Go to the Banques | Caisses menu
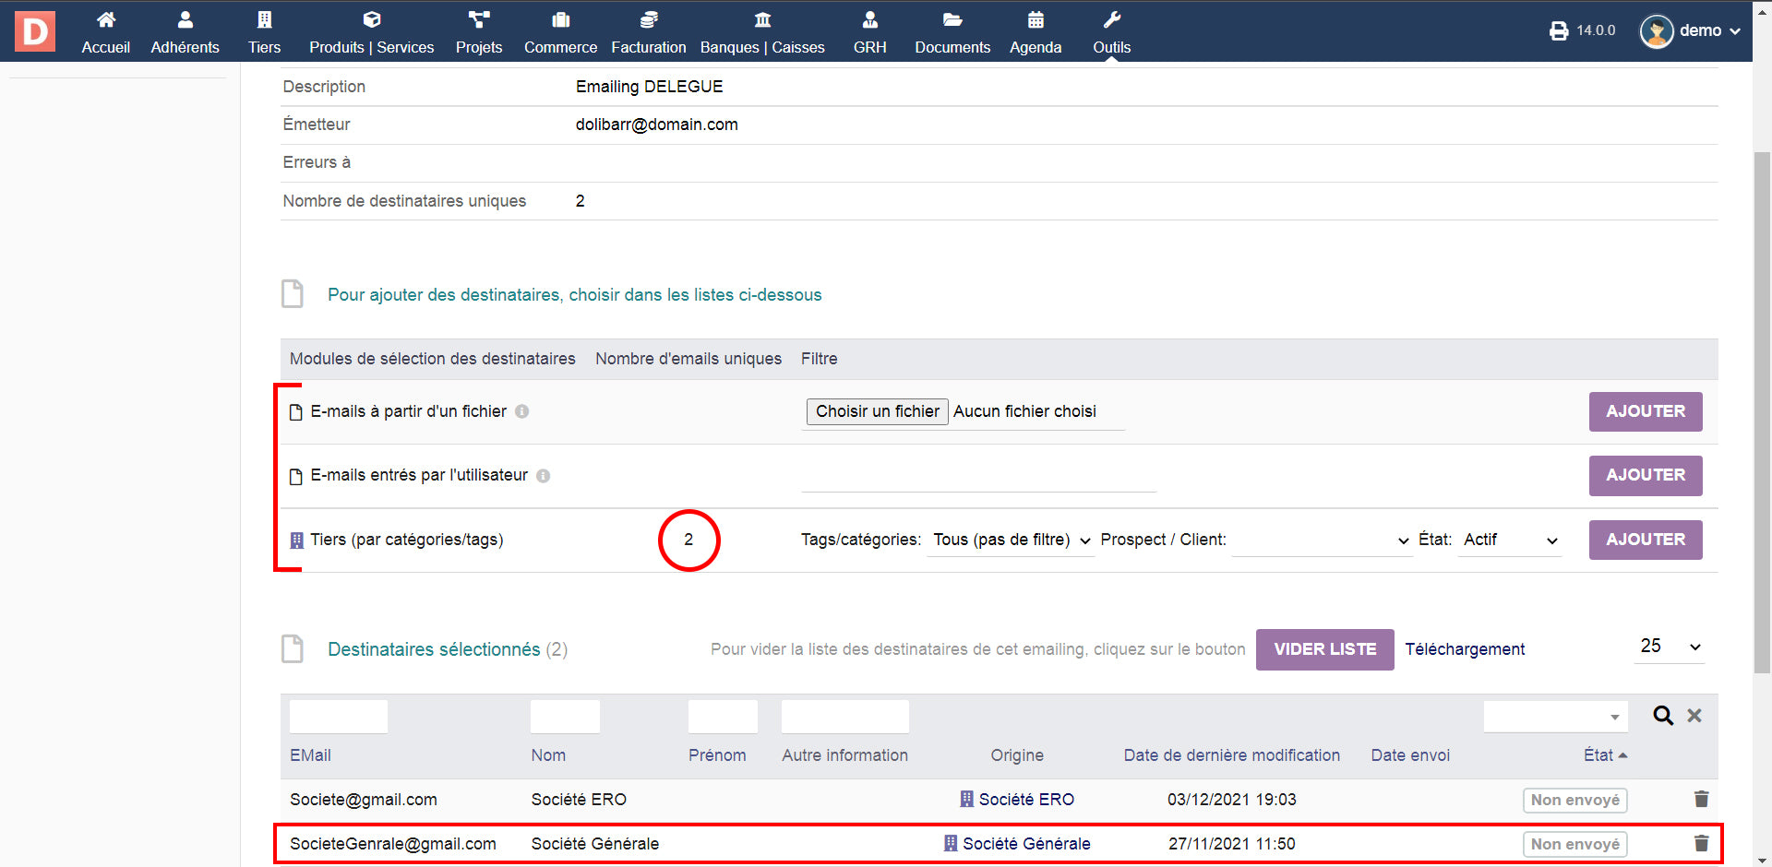This screenshot has width=1772, height=867. click(762, 32)
